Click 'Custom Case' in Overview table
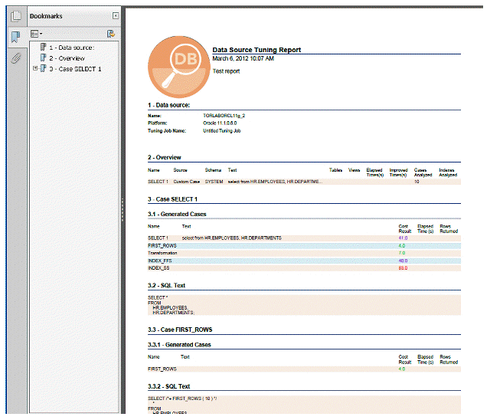Screen dimensions: 490x420 [187, 182]
